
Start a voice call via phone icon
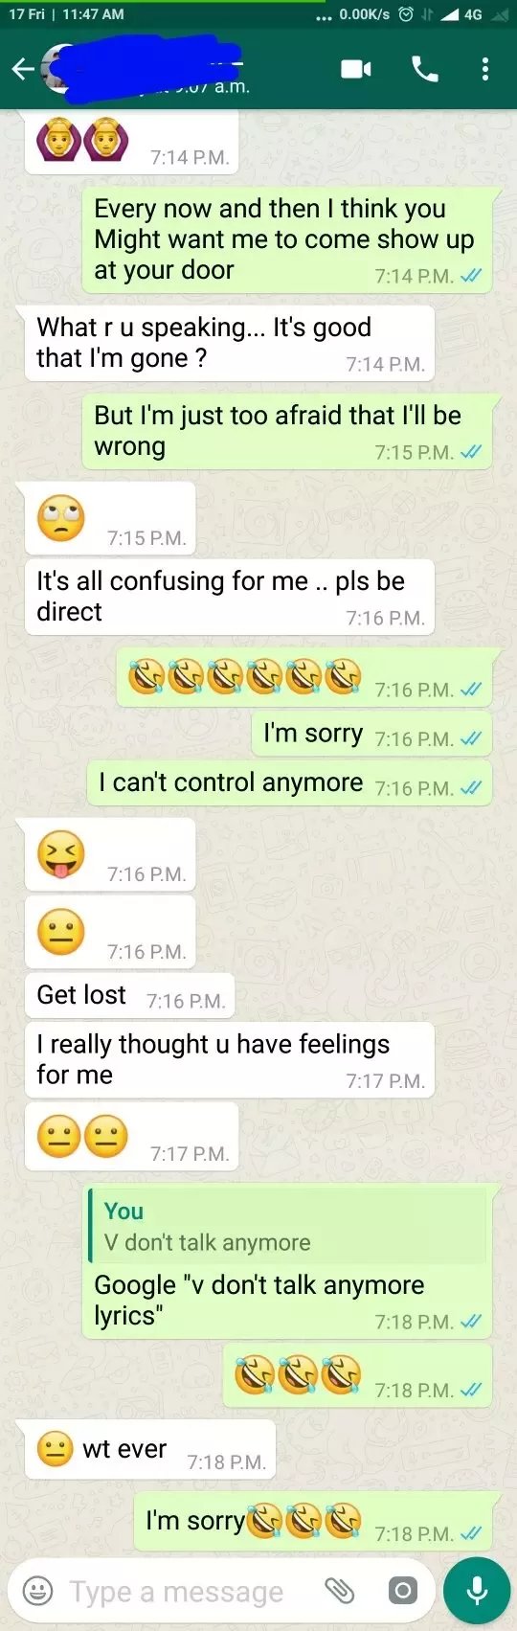click(425, 69)
